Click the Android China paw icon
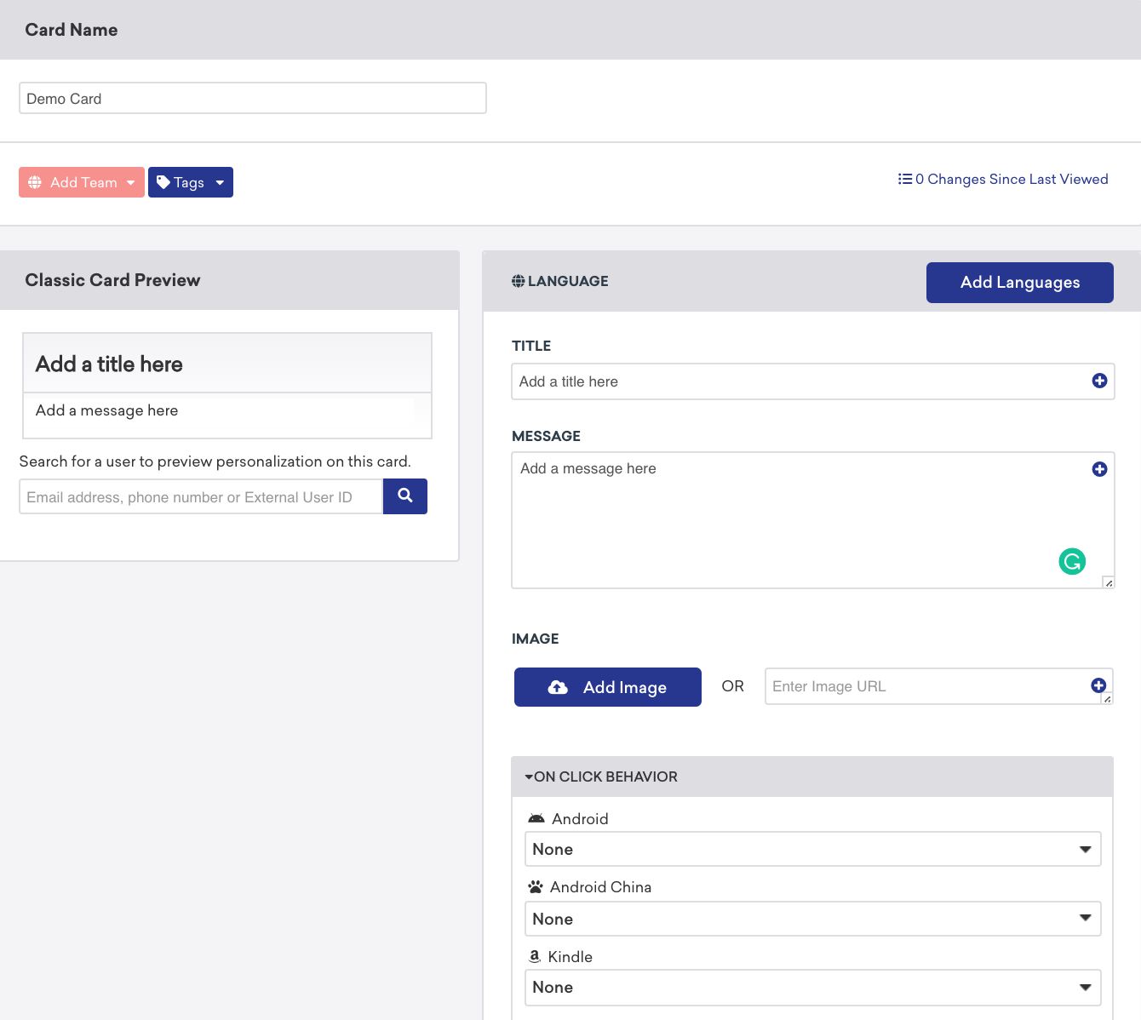 coord(536,886)
